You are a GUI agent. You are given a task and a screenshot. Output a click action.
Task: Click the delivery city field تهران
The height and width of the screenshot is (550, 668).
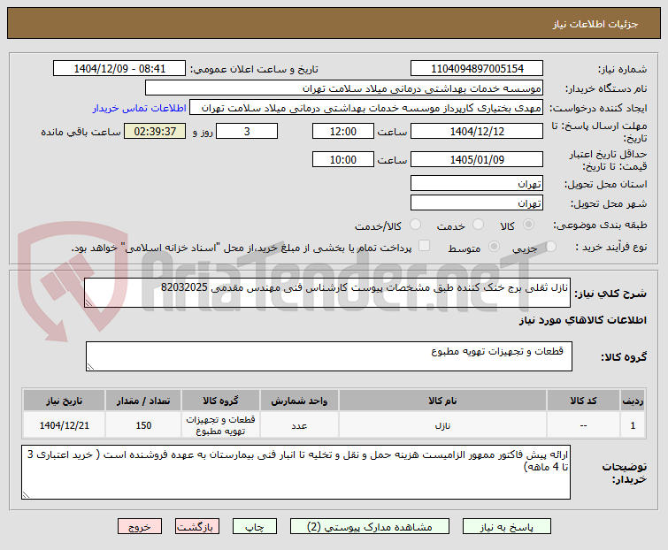477,202
